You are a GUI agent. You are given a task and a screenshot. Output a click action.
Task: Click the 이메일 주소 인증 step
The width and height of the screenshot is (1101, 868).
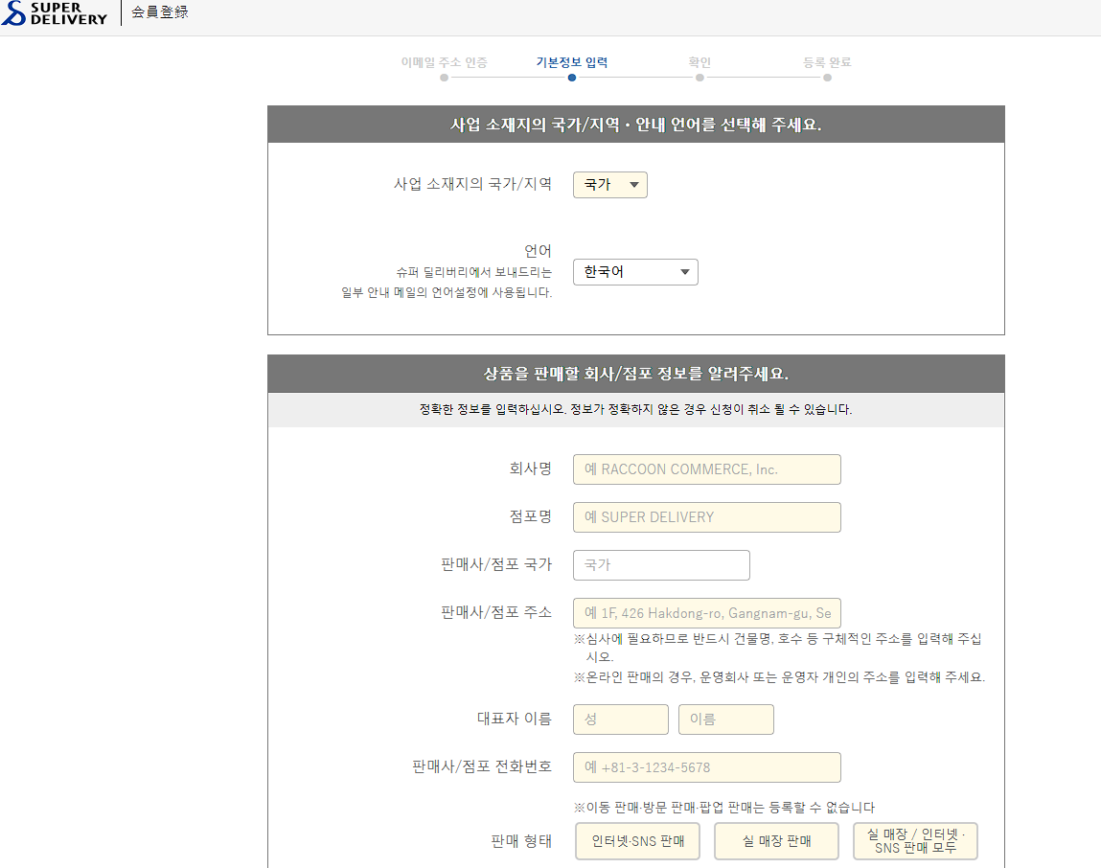(444, 62)
